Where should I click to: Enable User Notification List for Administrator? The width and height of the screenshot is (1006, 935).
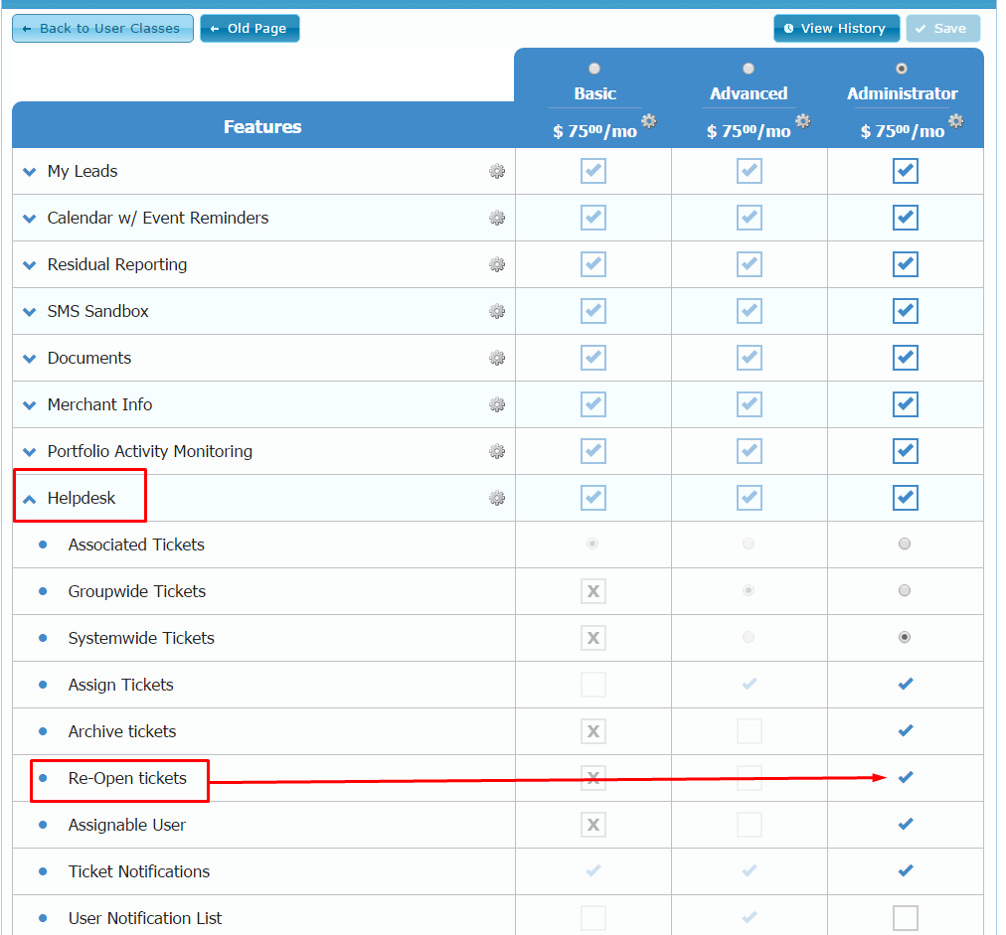click(905, 918)
